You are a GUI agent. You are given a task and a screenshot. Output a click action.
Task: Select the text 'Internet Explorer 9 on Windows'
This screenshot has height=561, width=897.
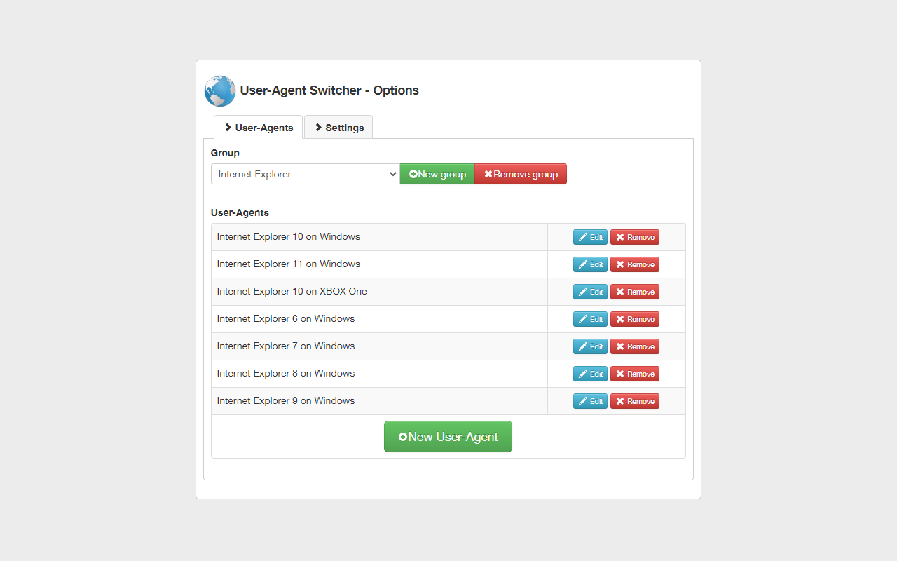click(x=286, y=401)
